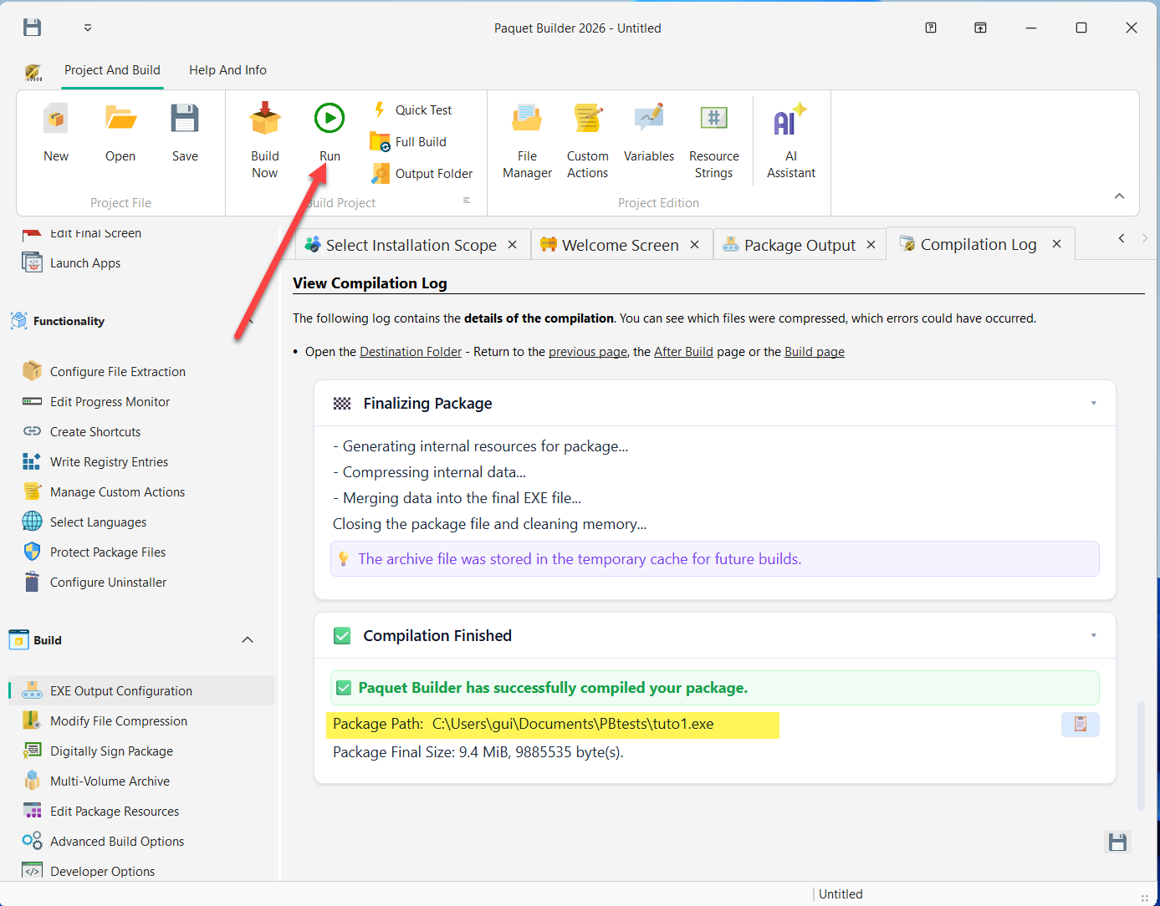
Task: Select Digitally Sign Package in sidebar
Action: (x=111, y=751)
